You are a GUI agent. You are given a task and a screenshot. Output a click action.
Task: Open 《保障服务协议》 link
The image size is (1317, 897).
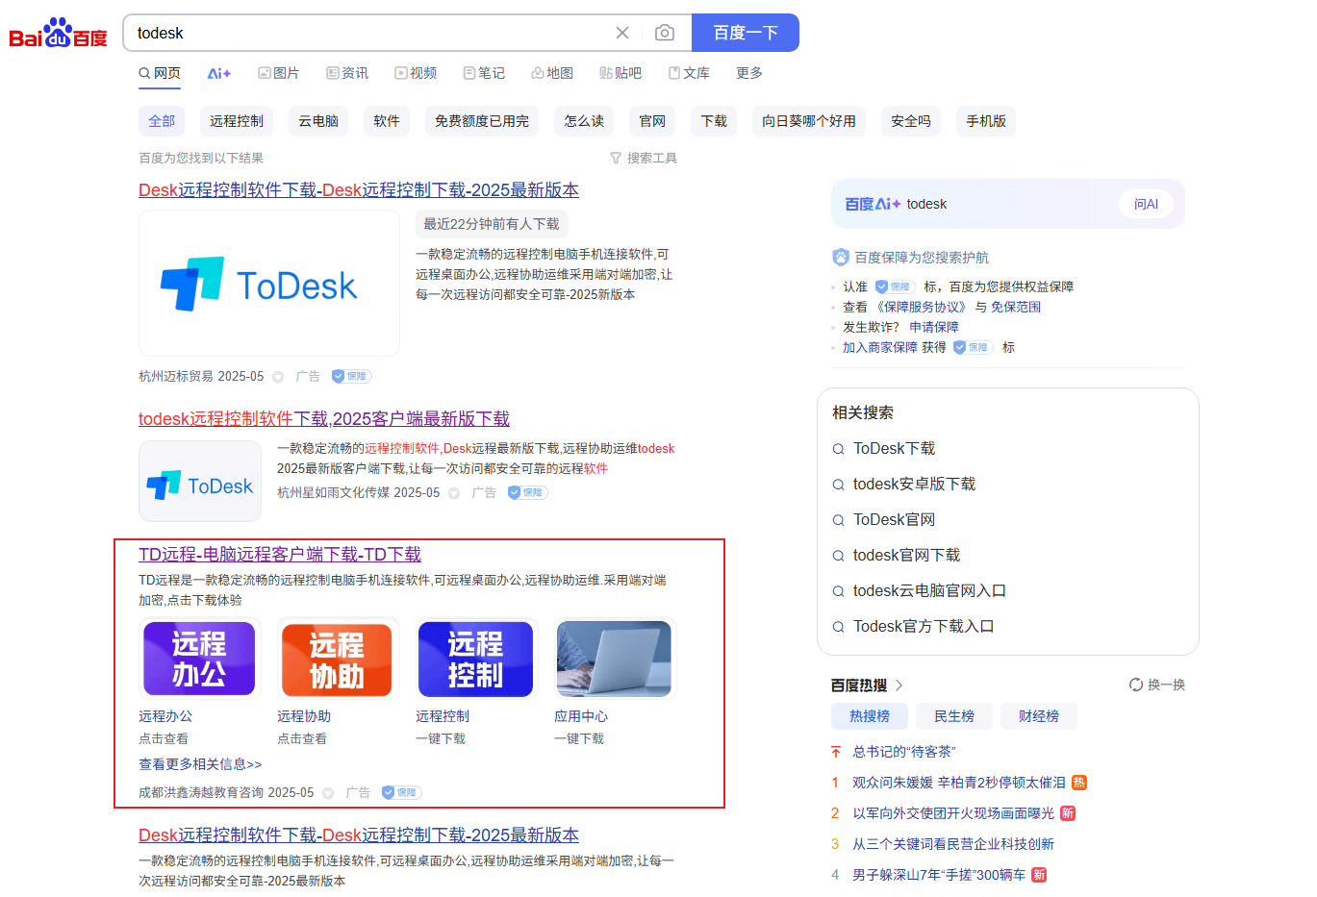coord(921,307)
